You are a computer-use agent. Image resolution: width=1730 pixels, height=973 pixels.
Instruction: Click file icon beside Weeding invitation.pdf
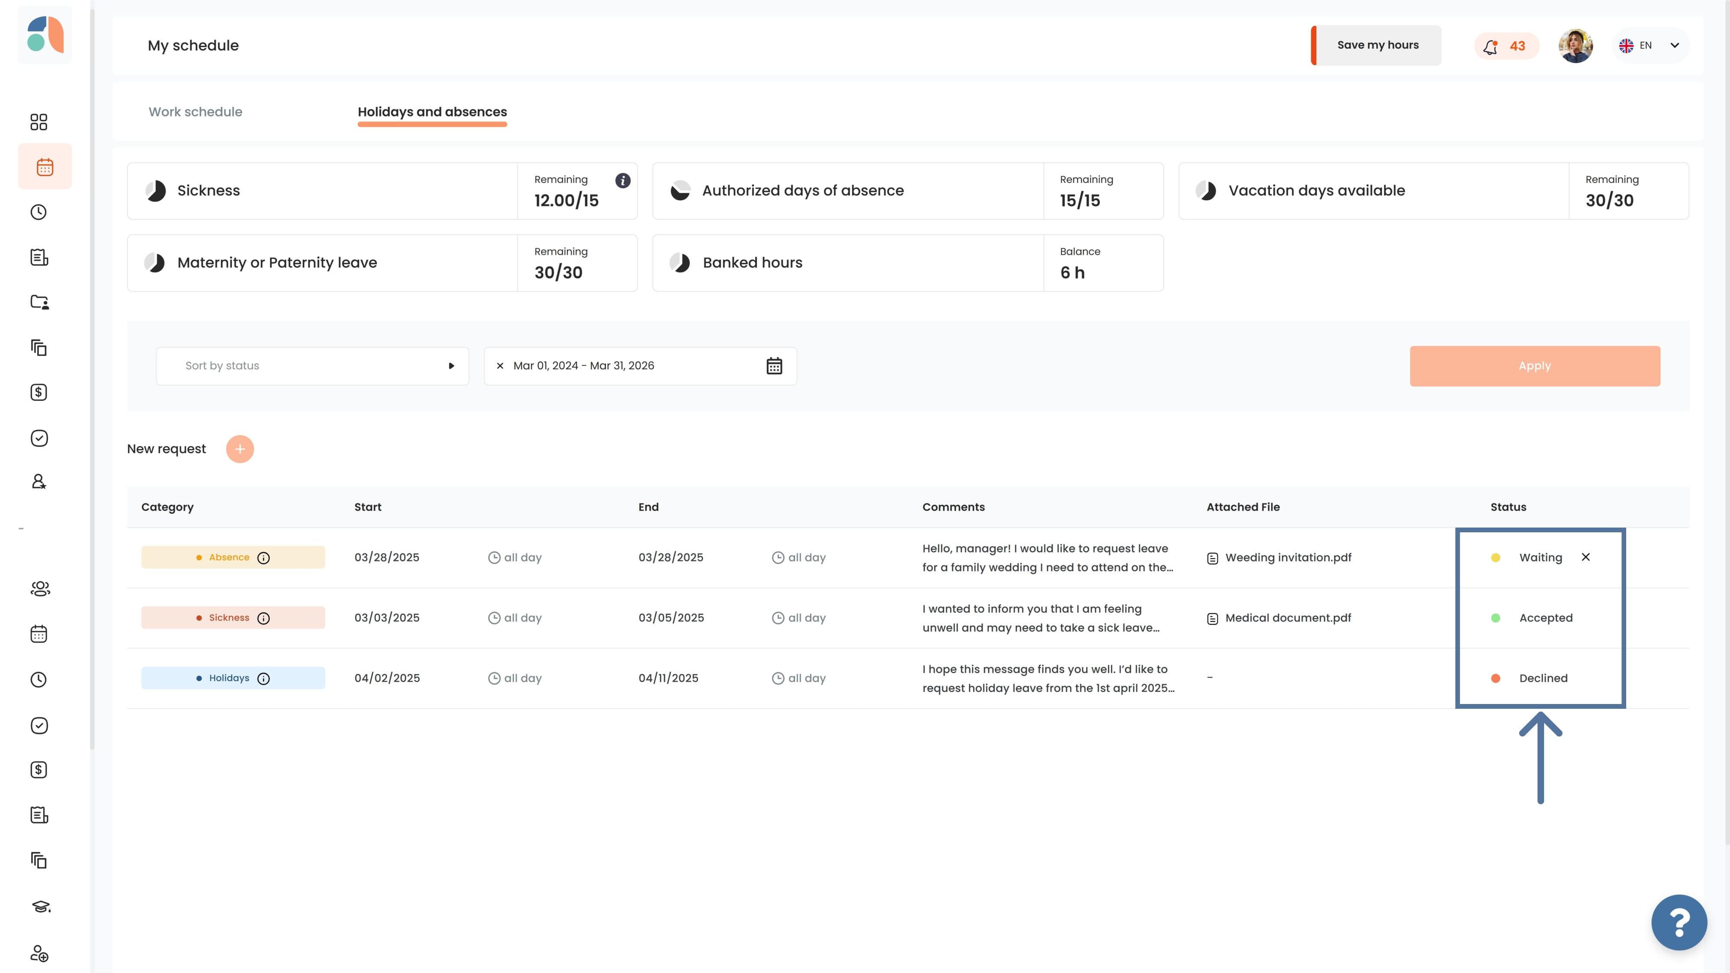click(x=1212, y=558)
